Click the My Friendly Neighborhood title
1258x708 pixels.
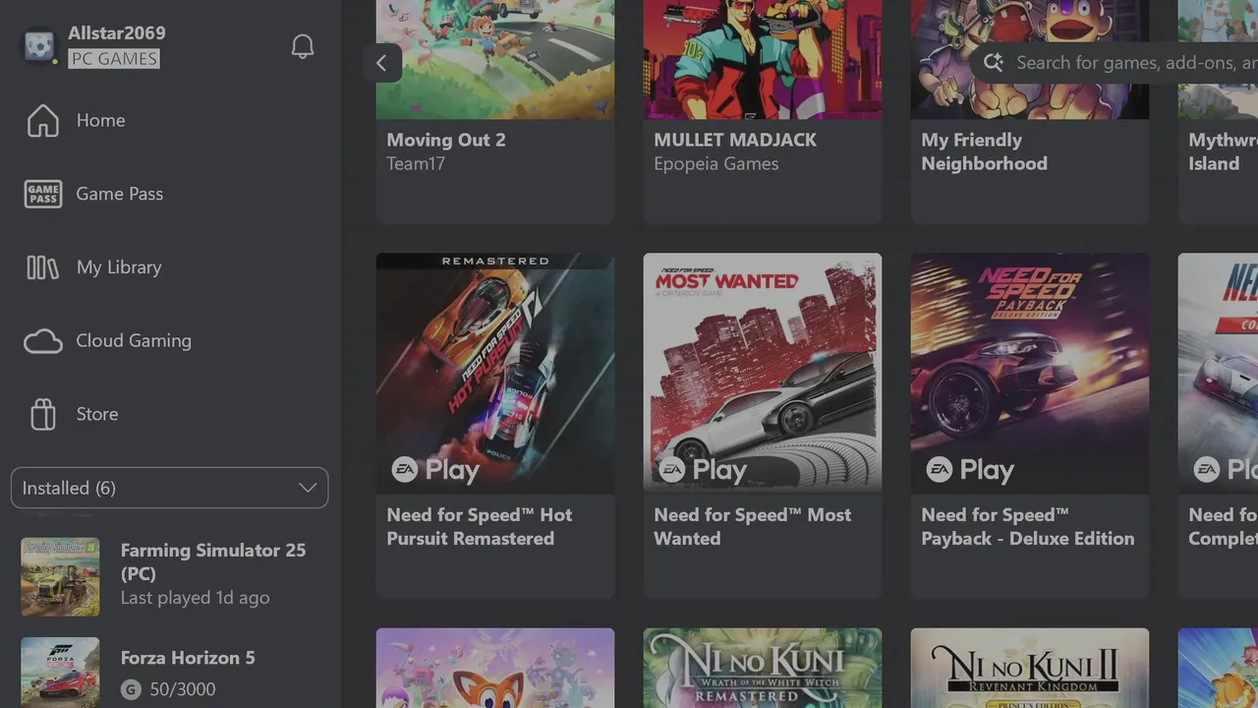coord(985,151)
